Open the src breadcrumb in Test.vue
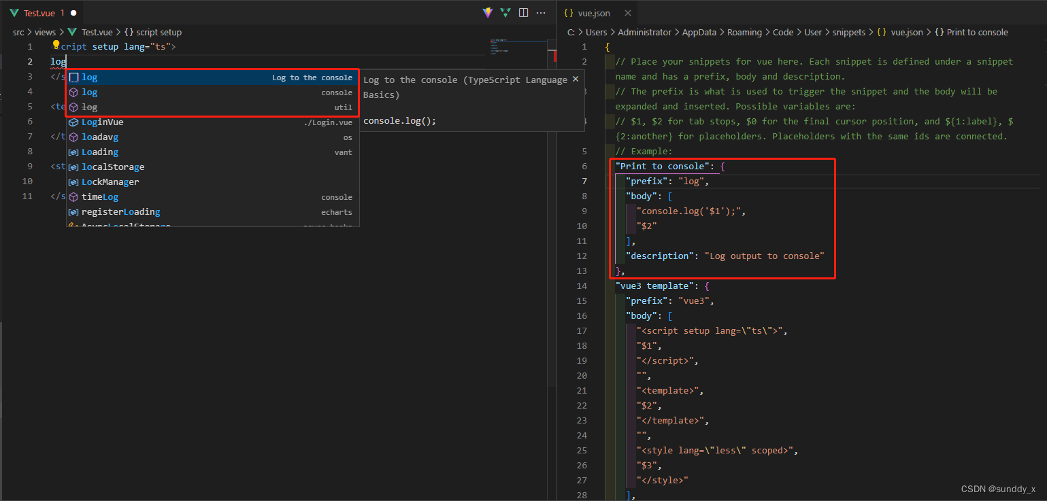This screenshot has width=1047, height=501. pyautogui.click(x=18, y=32)
